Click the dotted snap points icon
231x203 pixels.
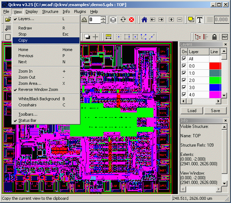119,37
